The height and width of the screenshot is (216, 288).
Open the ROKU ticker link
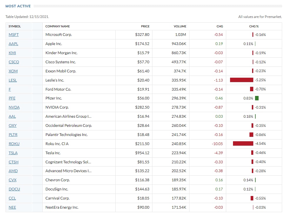click(14, 144)
